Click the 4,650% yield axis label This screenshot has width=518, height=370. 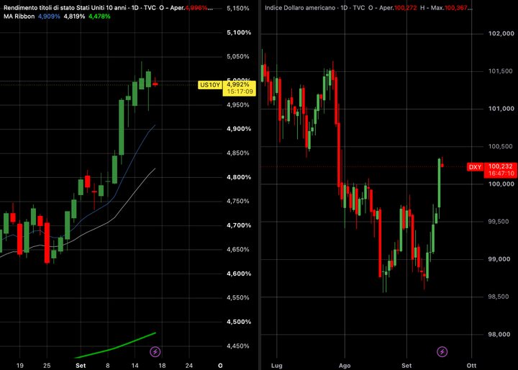click(x=238, y=250)
